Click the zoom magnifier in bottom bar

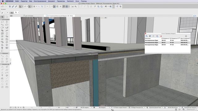click(24, 108)
